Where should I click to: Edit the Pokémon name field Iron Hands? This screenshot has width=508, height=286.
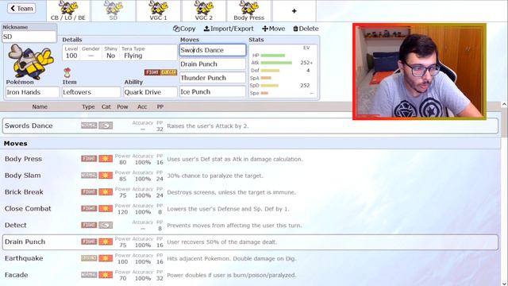pos(33,92)
